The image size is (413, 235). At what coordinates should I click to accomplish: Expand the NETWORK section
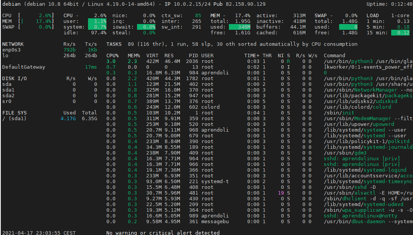[x=13, y=44]
